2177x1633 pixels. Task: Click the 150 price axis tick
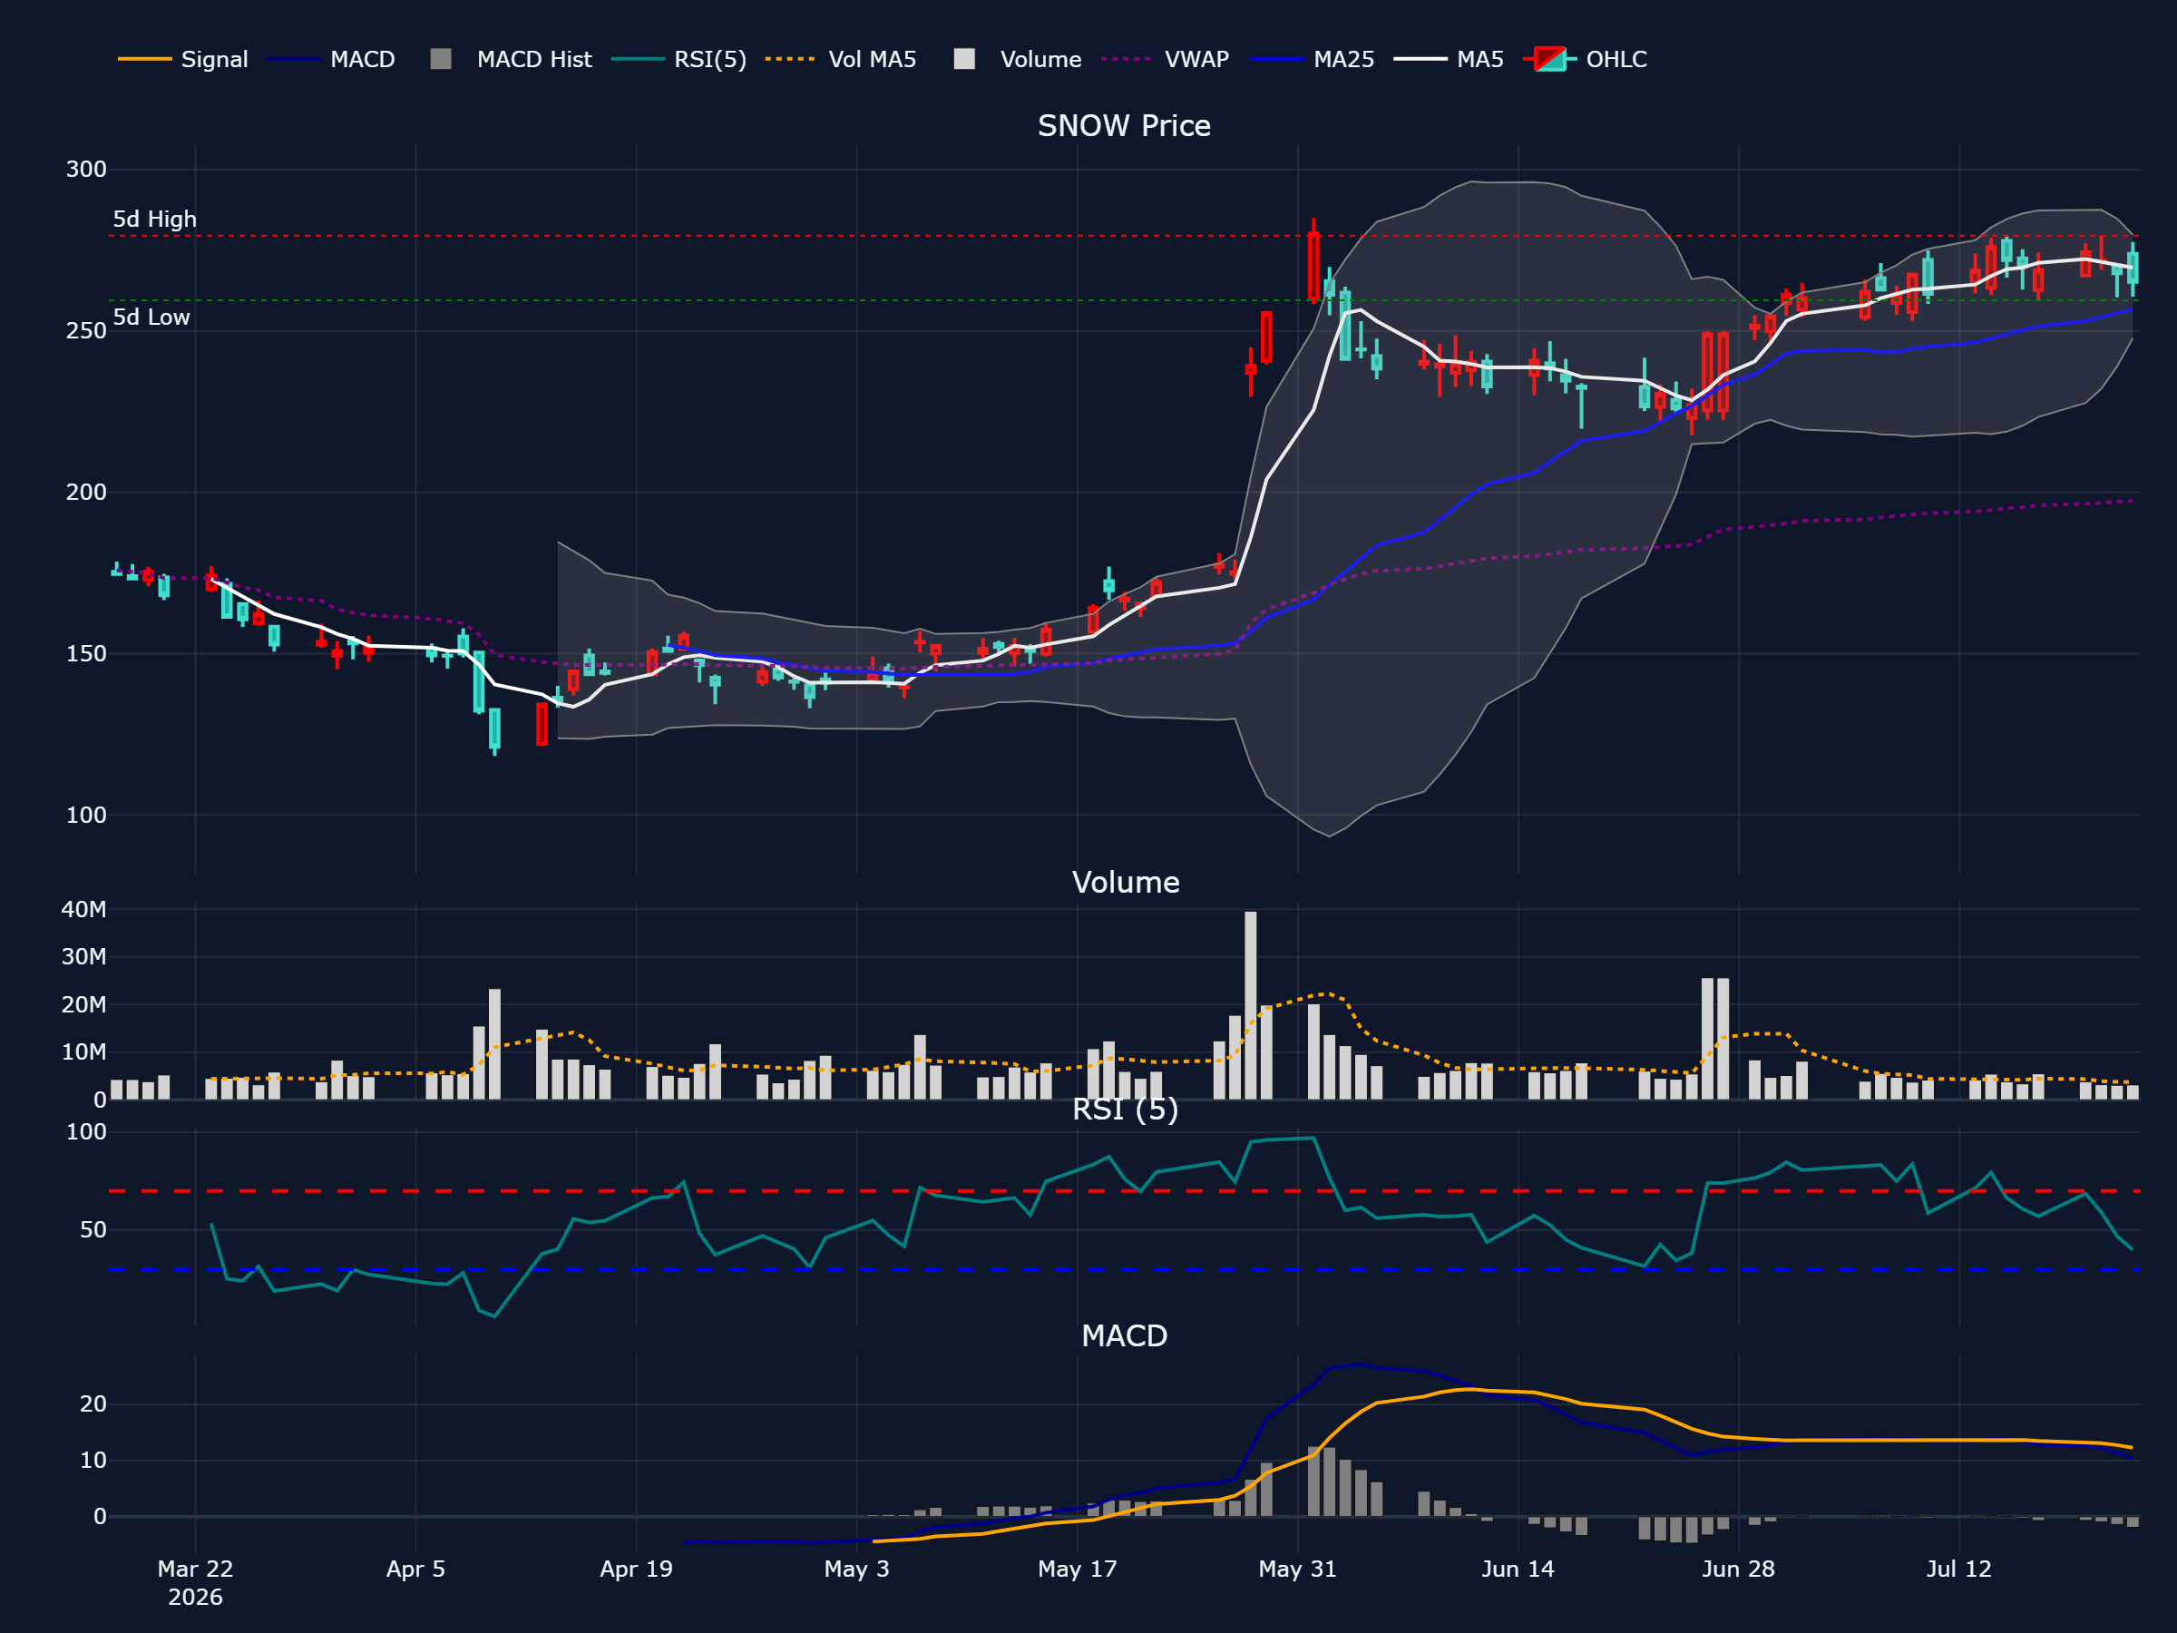pyautogui.click(x=86, y=653)
